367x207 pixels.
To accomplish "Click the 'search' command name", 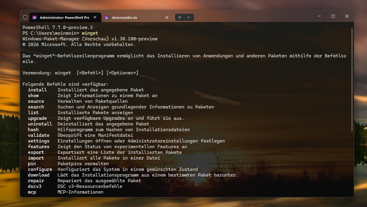I will [36, 107].
